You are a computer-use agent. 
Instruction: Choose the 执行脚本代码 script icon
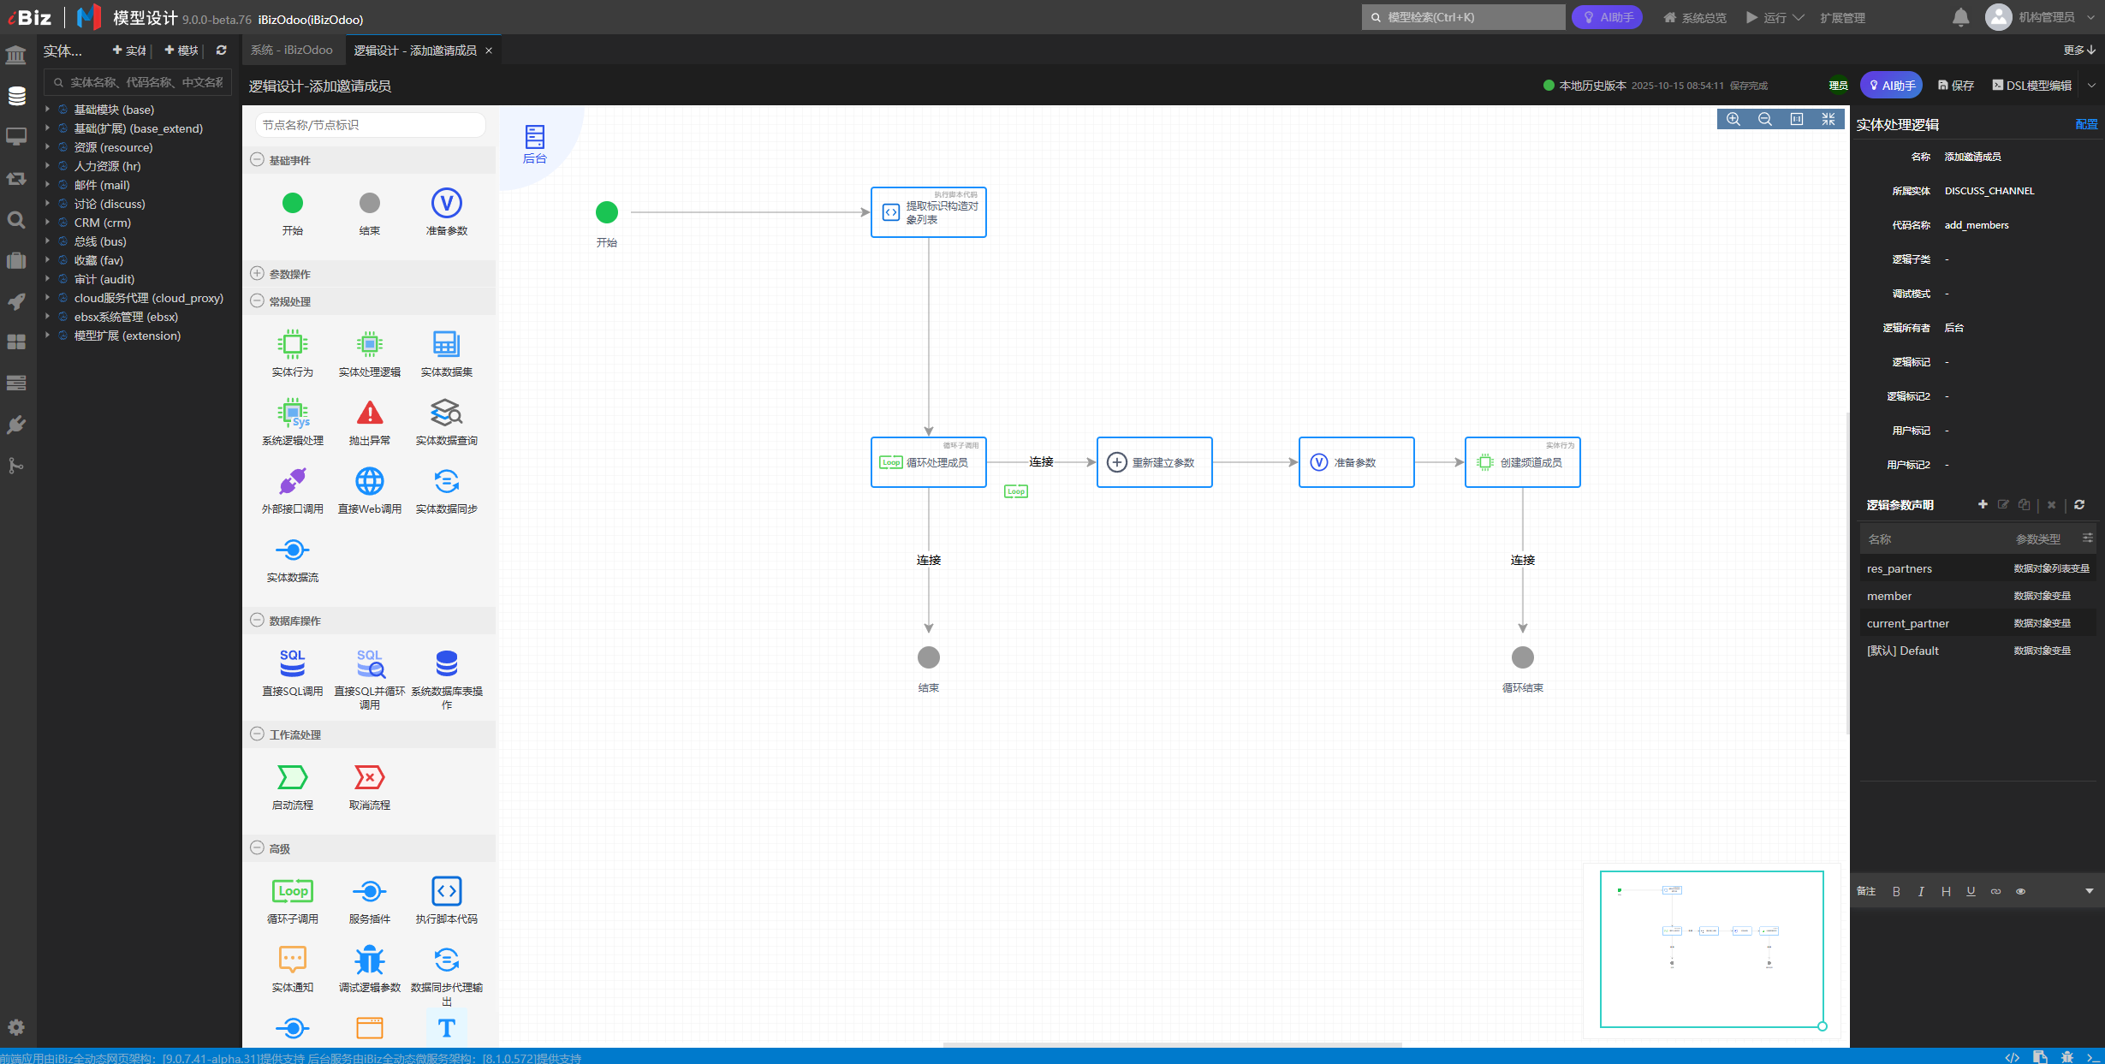tap(446, 891)
